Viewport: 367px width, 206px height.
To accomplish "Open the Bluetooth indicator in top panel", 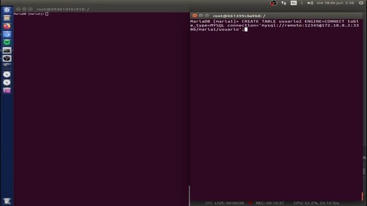I will coord(302,3).
